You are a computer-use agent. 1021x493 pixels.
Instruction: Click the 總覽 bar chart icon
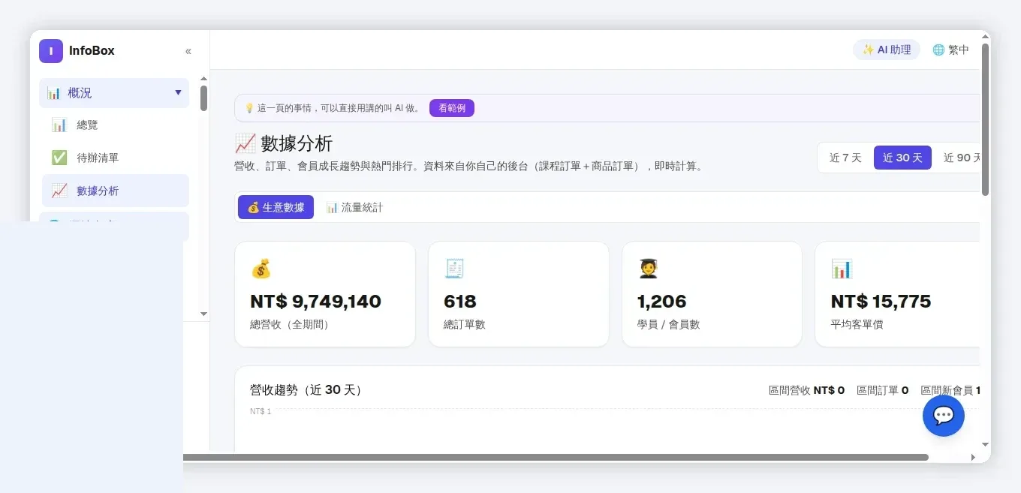click(x=59, y=125)
